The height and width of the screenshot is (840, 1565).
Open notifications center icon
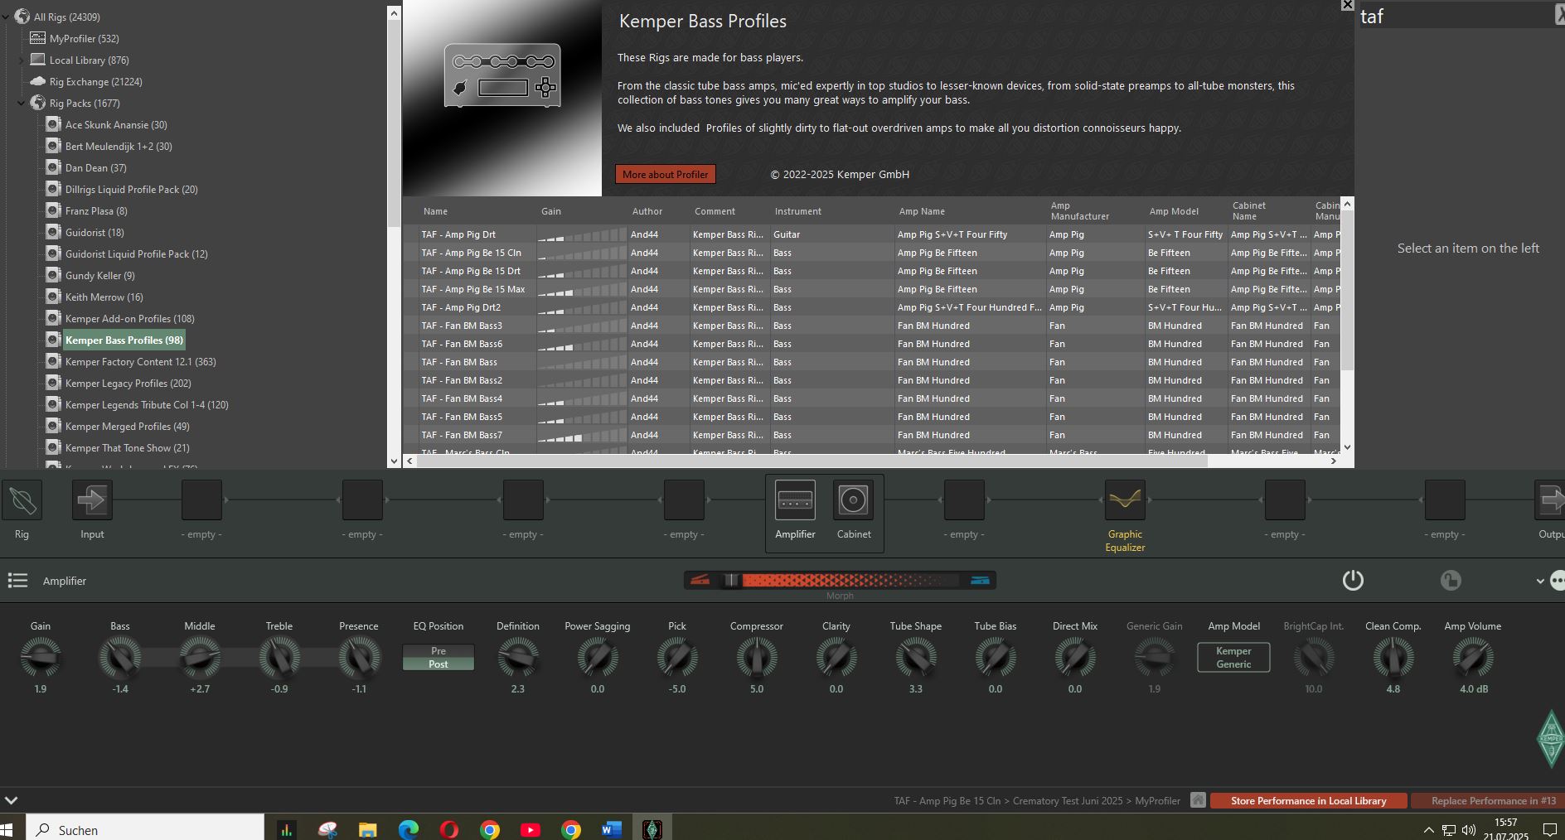click(x=1549, y=829)
